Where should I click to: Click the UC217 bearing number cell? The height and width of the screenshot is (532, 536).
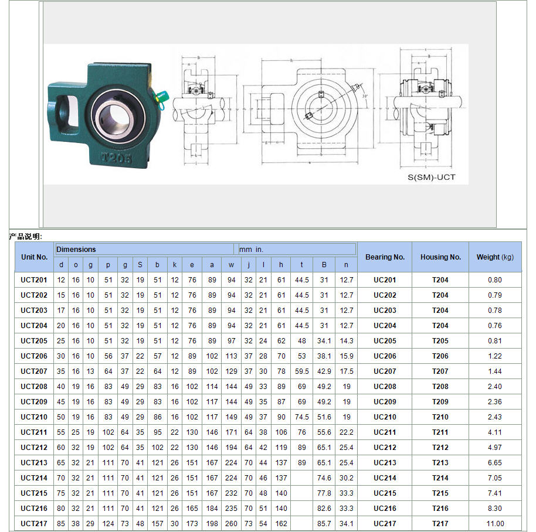point(385,523)
